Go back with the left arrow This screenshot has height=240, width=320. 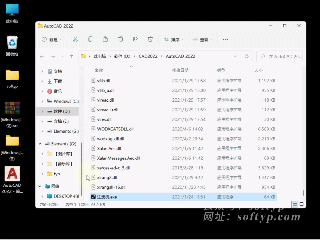(x=42, y=56)
